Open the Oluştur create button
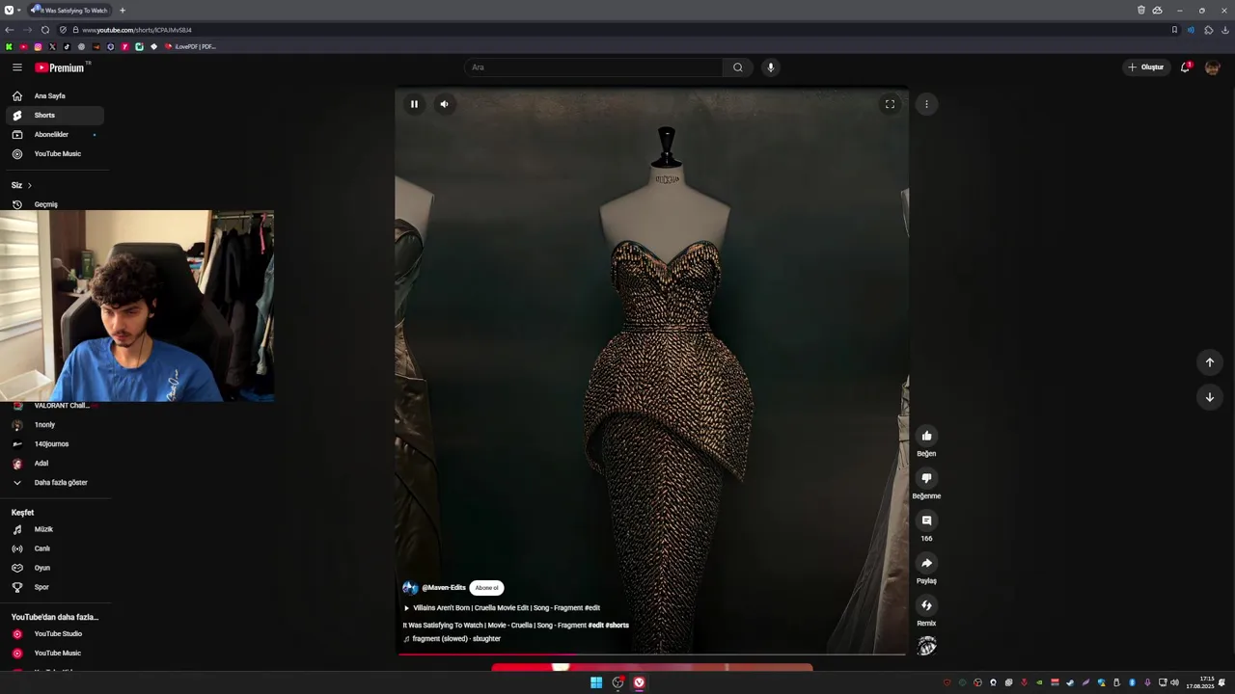Viewport: 1235px width, 694px height. [1146, 67]
